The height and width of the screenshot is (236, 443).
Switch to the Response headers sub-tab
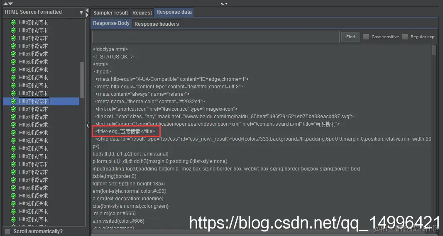[x=157, y=24]
